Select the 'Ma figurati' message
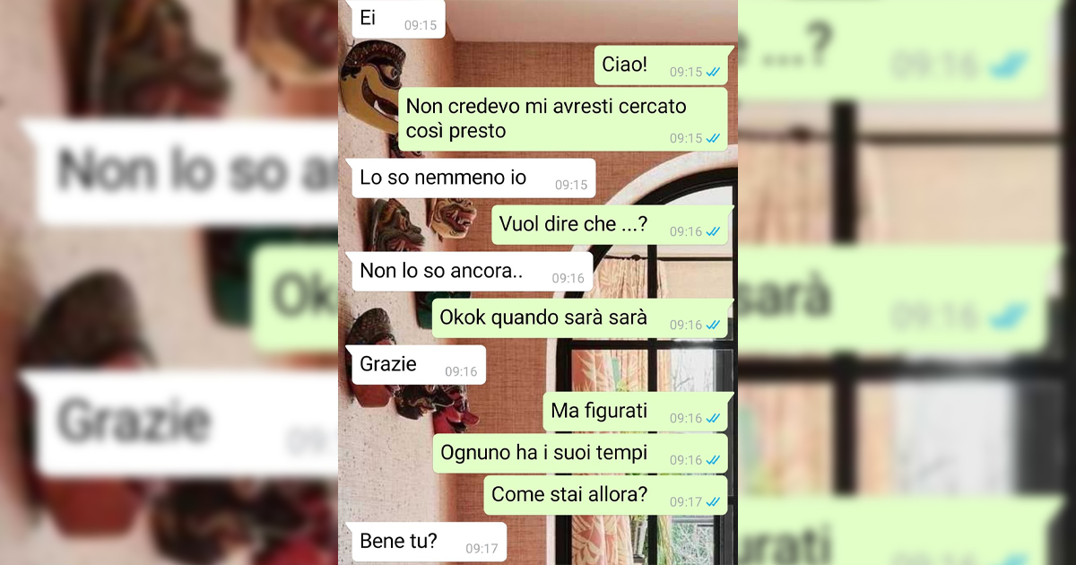This screenshot has height=565, width=1076. [x=635, y=412]
